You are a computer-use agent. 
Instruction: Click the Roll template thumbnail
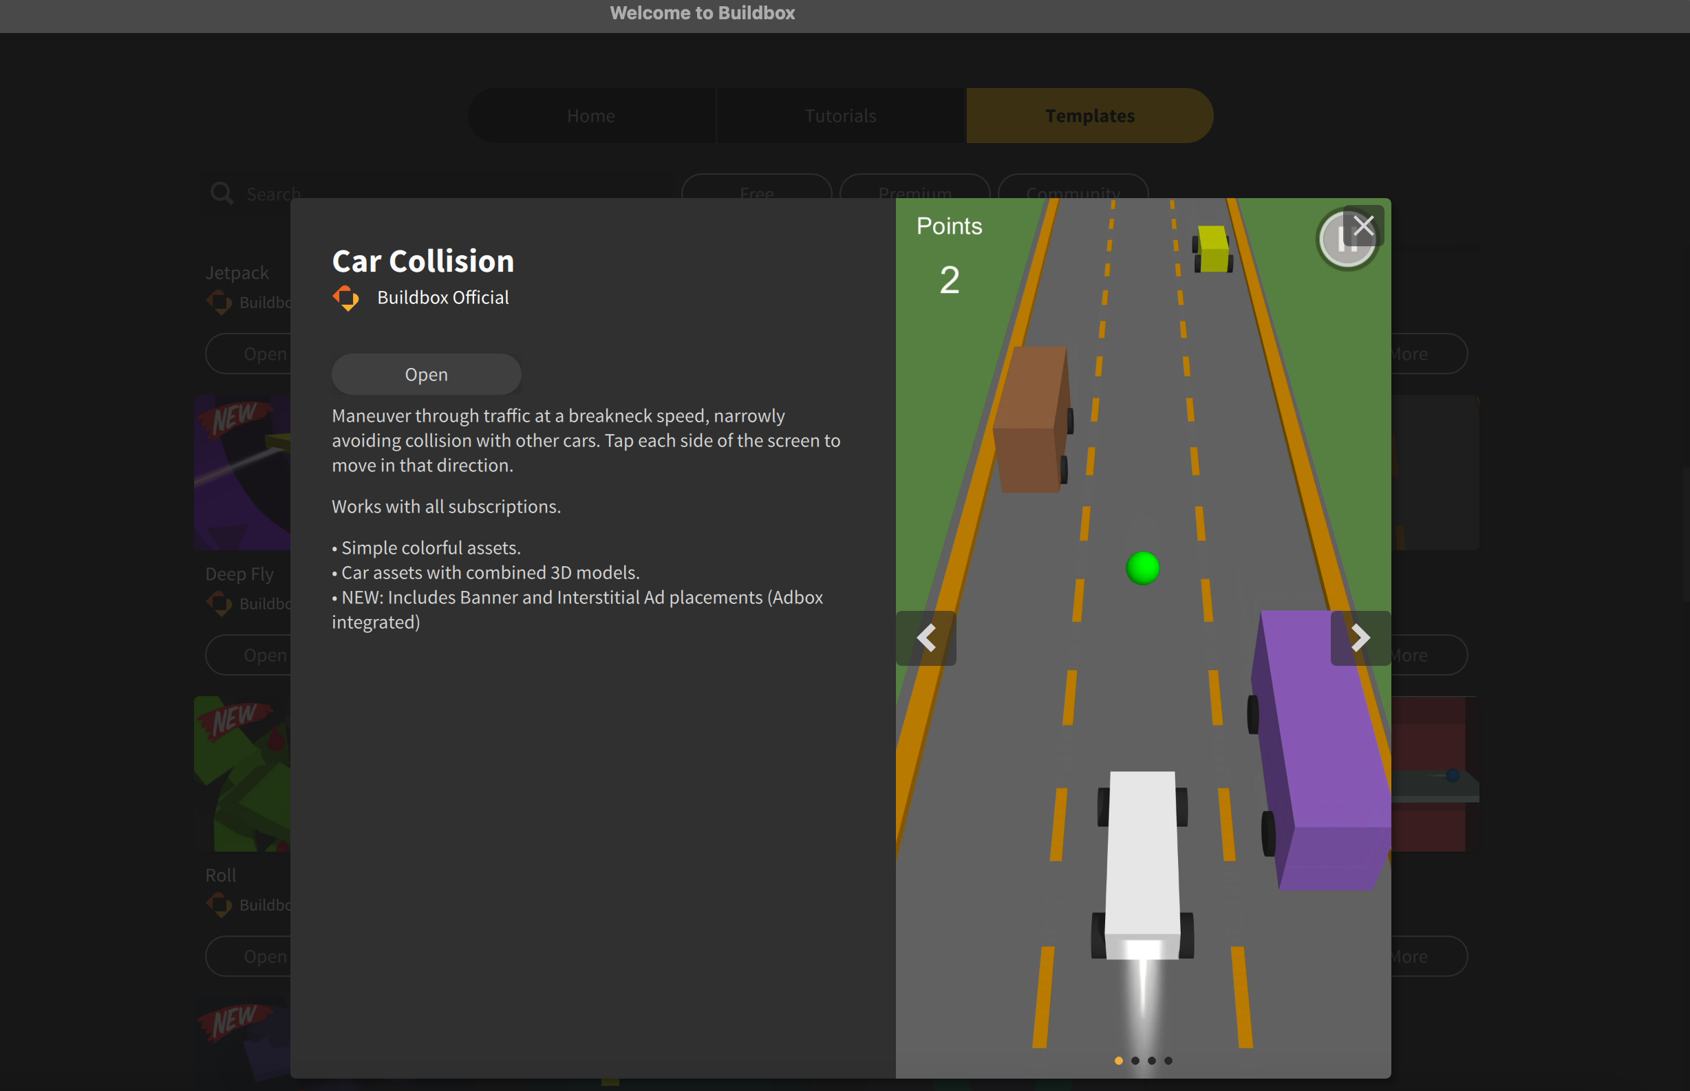[242, 774]
